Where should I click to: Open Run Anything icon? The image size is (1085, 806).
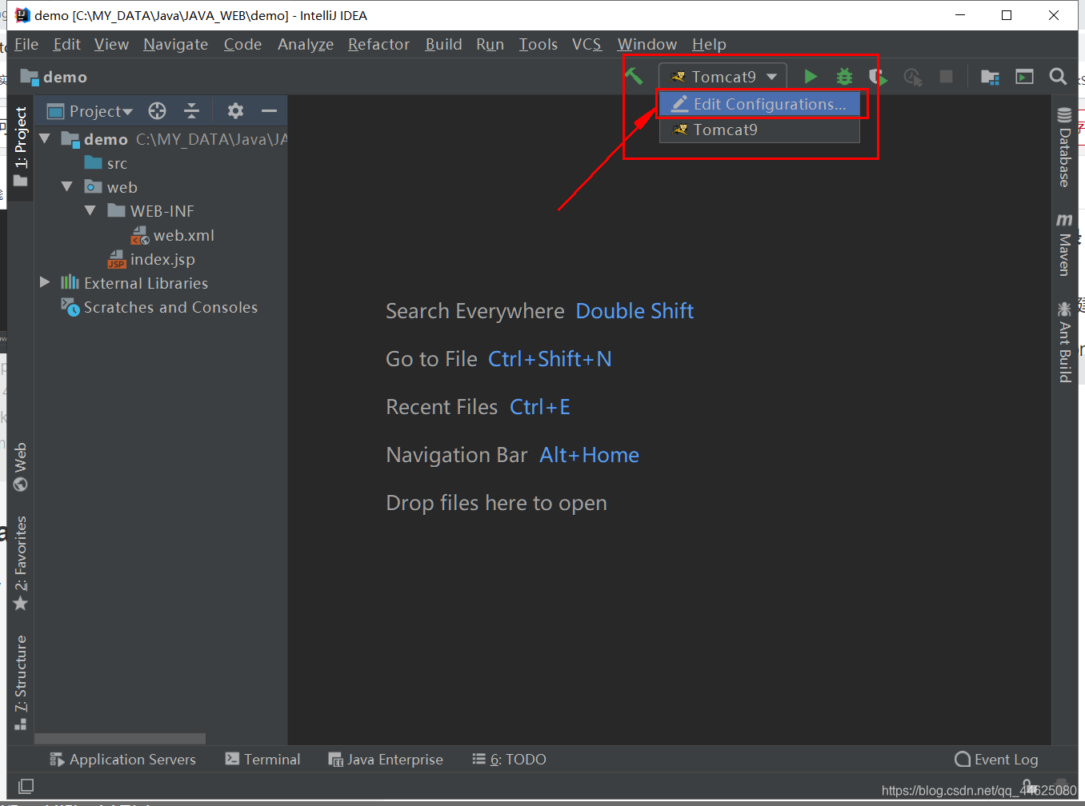pyautogui.click(x=1024, y=77)
